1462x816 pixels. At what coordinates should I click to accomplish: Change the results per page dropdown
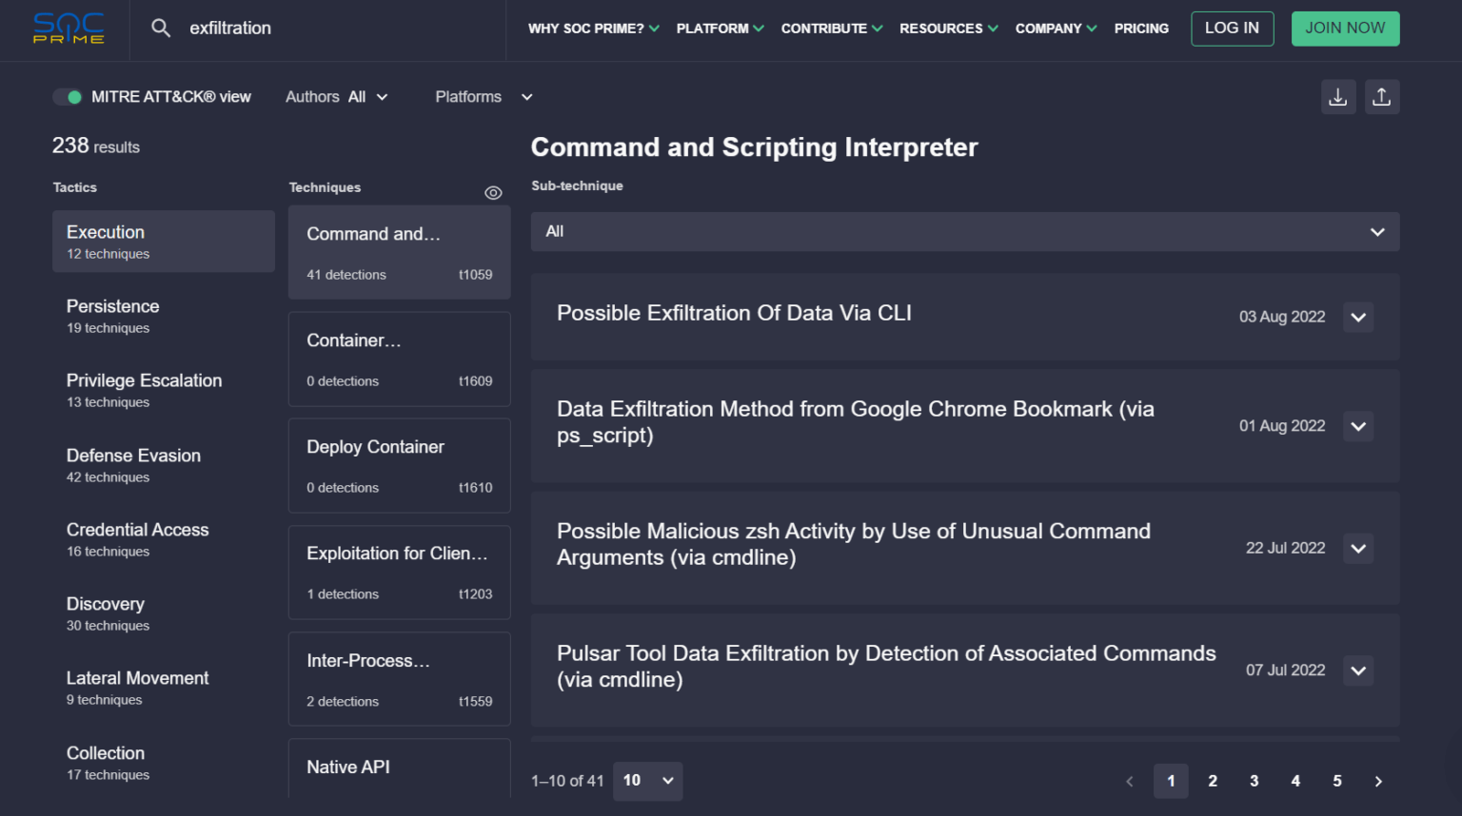(x=647, y=781)
